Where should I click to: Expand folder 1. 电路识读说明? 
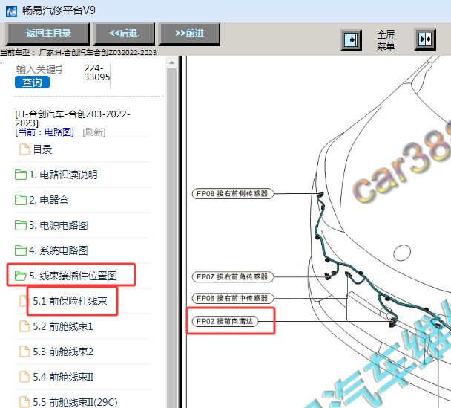63,175
